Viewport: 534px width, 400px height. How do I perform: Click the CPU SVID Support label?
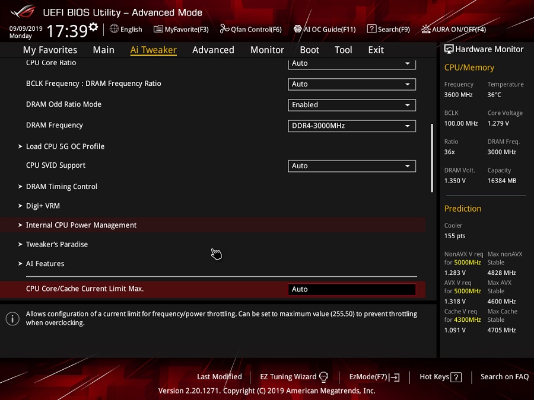coord(56,165)
